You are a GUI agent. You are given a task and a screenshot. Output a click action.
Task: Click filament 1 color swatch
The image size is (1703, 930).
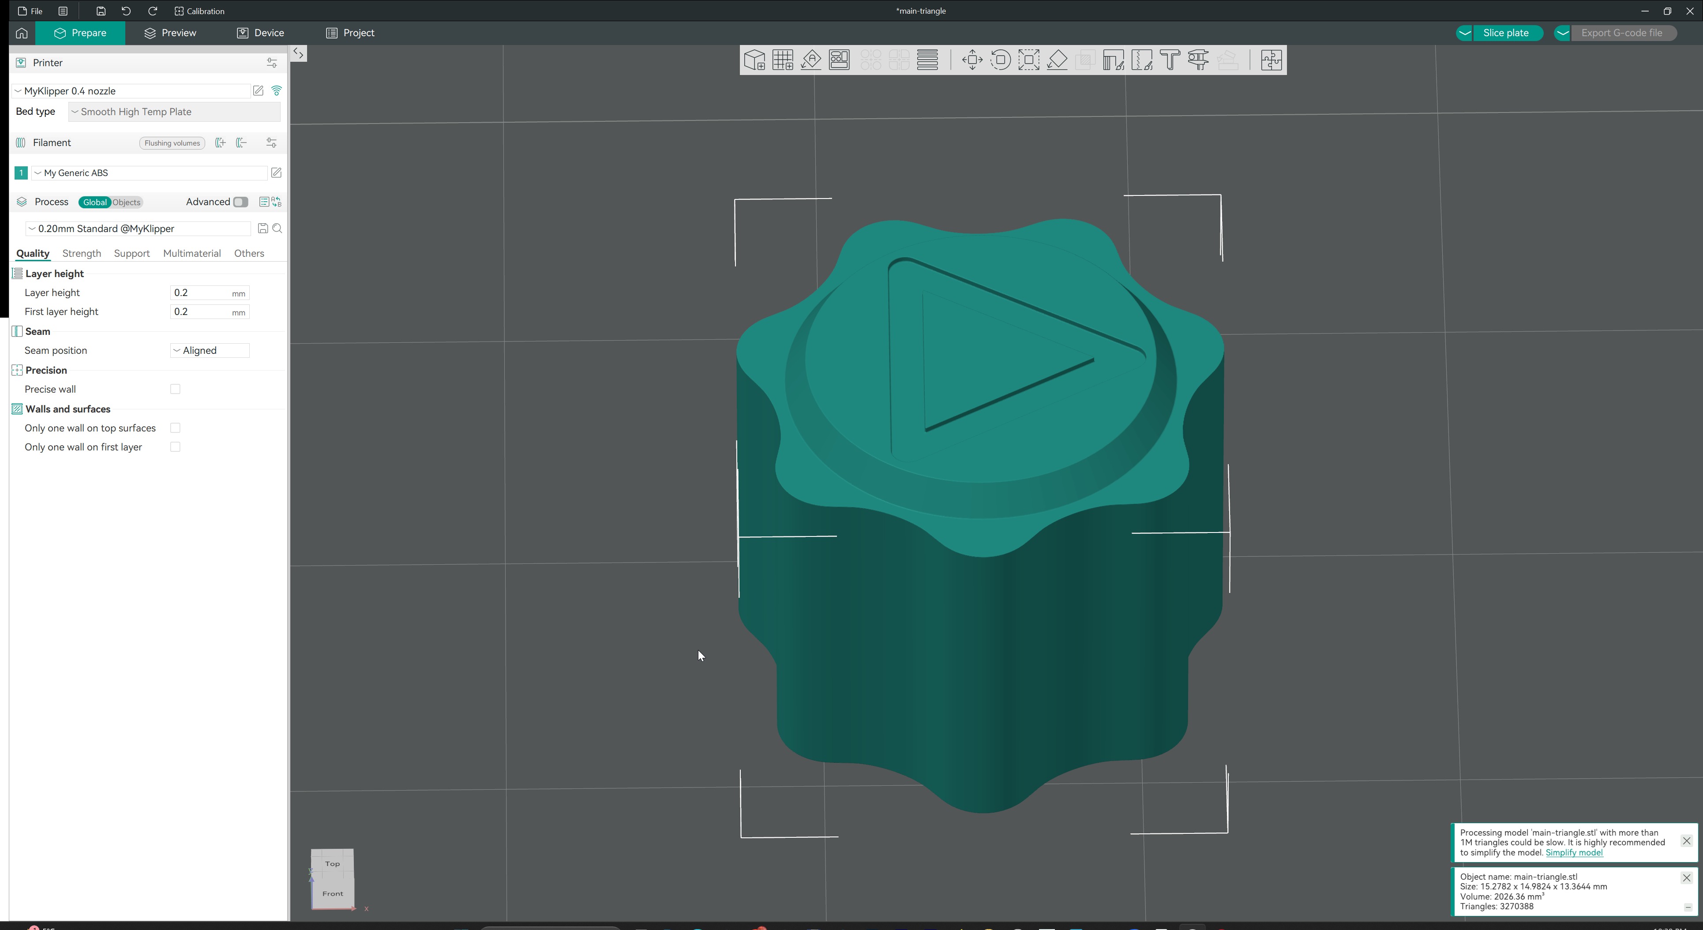21,172
